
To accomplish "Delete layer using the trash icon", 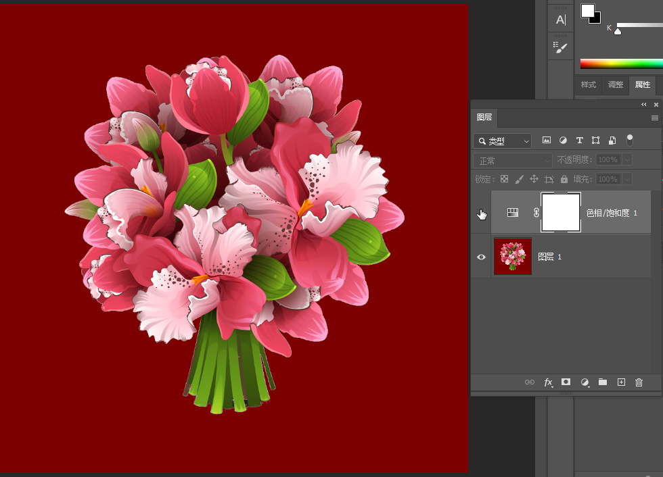I will (x=639, y=382).
